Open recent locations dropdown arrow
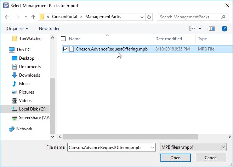 pyautogui.click(x=26, y=17)
